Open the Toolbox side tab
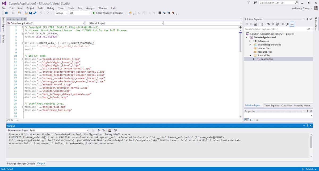The width and height of the screenshot is (319, 171). tap(3, 39)
